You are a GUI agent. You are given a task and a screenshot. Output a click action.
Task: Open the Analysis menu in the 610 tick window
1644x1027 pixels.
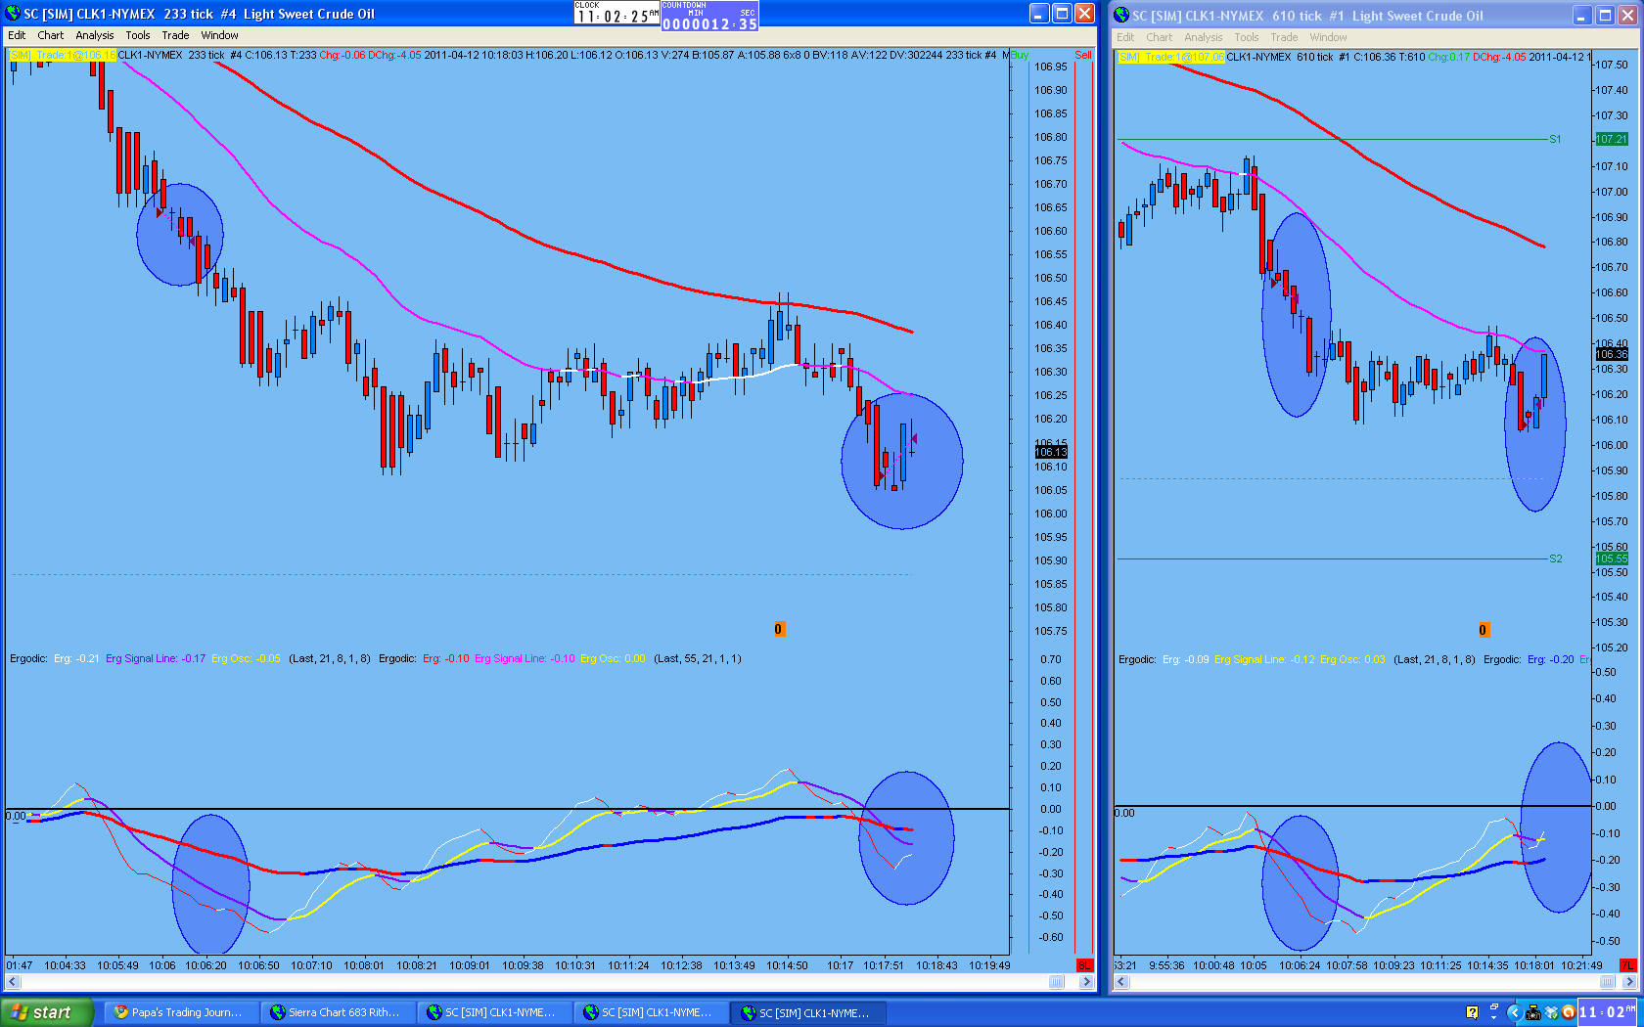tap(1204, 37)
